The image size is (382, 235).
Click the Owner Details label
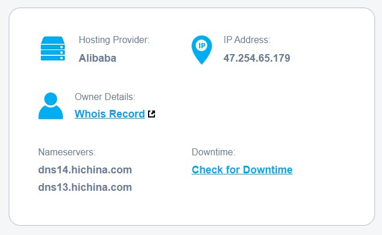105,97
